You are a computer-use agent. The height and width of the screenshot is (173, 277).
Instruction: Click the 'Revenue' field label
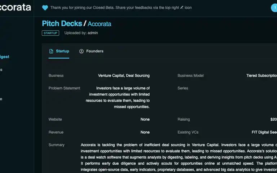coord(56,132)
